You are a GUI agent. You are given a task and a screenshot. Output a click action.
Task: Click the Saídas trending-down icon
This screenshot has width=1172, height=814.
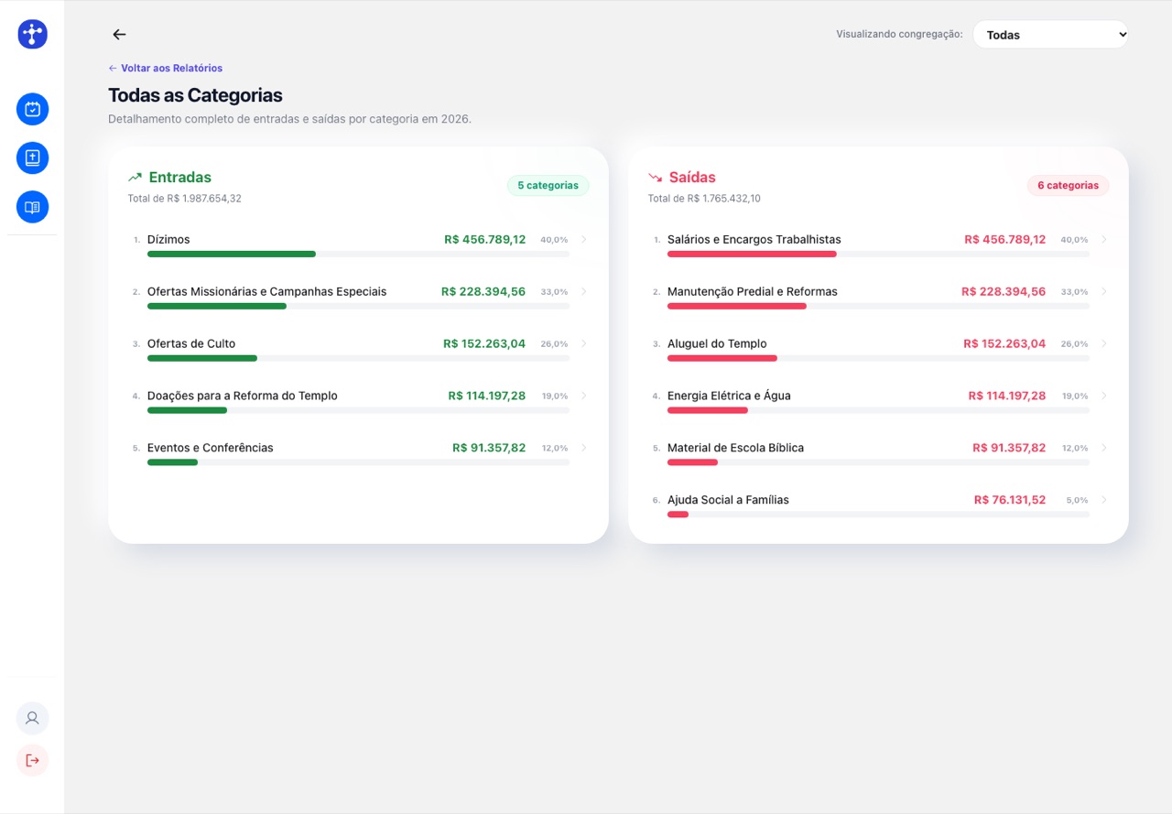click(656, 178)
